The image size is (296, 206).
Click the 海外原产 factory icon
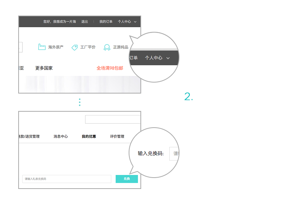(x=42, y=47)
